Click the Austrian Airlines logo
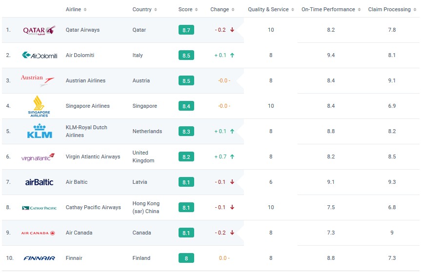Image resolution: width=421 pixels, height=275 pixels. point(38,80)
